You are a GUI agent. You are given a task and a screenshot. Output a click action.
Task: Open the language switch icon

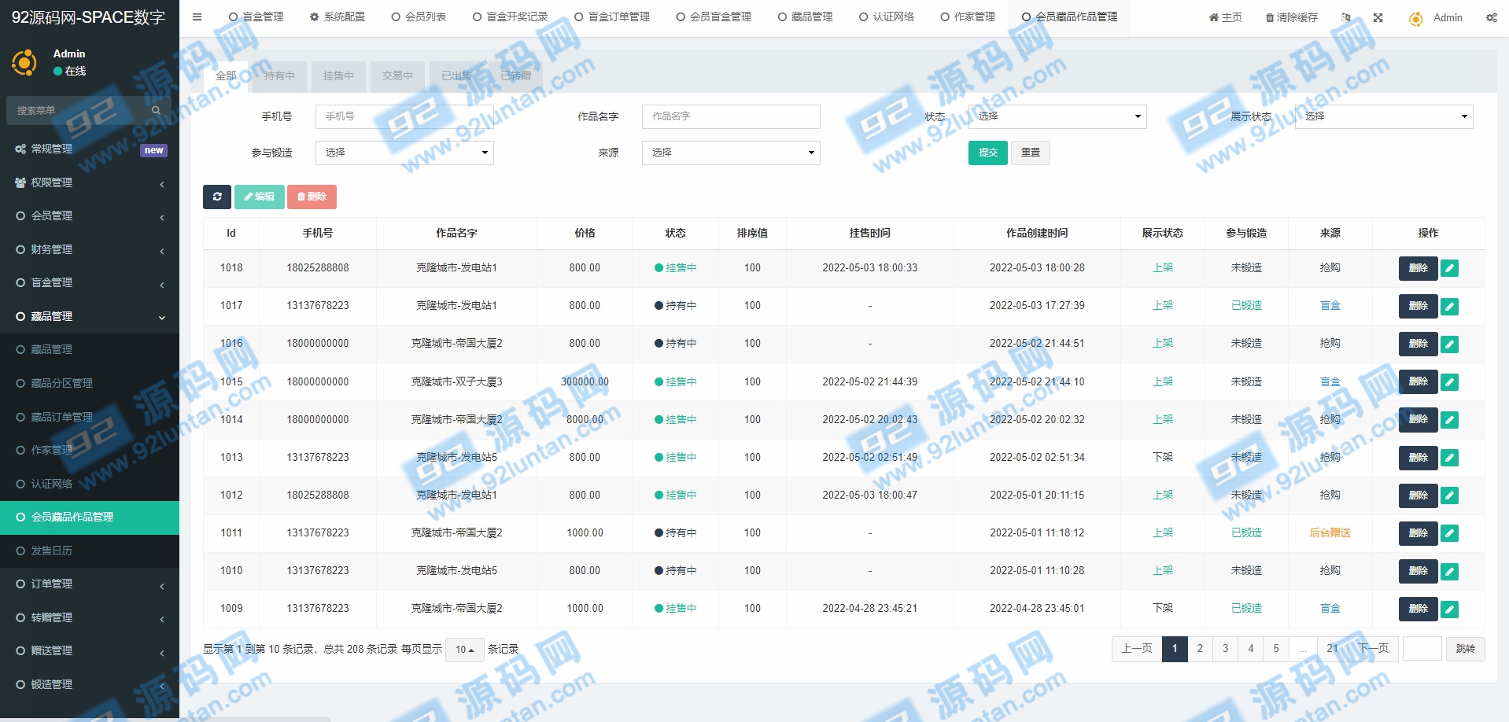[1346, 17]
